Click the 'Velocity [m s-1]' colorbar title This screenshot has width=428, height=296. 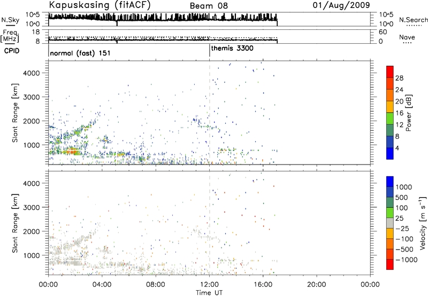(423, 223)
